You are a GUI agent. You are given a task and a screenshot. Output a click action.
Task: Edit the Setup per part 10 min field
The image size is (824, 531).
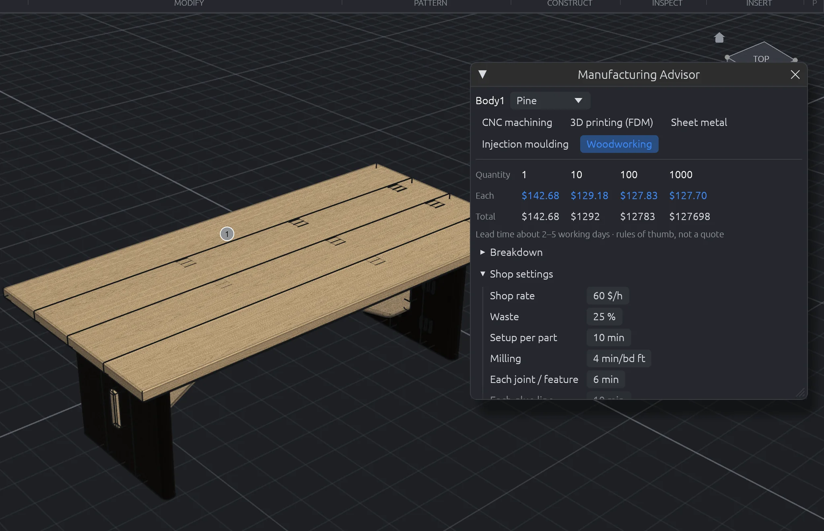(609, 338)
